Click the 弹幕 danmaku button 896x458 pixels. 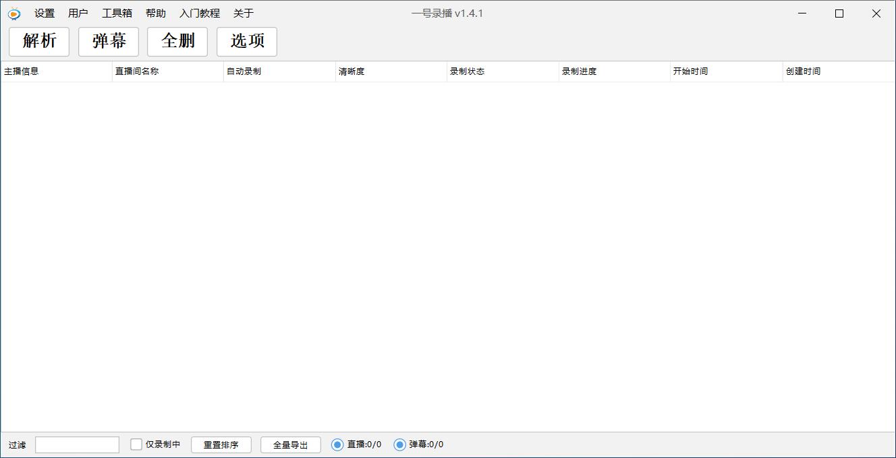click(108, 41)
